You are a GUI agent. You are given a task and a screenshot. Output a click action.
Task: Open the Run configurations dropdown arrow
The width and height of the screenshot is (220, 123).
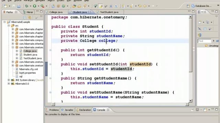pyautogui.click(x=38, y=6)
